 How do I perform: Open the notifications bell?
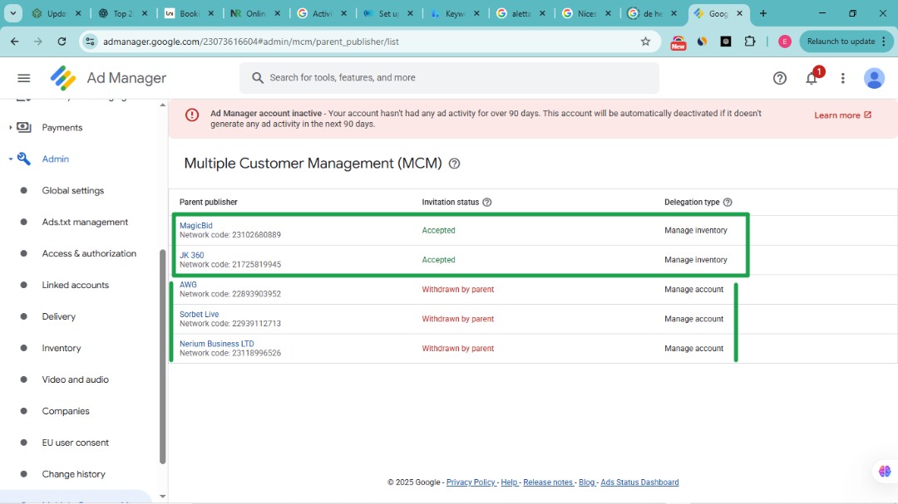(x=812, y=78)
